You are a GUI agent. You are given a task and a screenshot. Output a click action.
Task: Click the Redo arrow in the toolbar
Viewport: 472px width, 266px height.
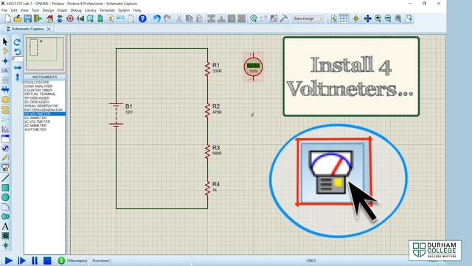click(167, 18)
